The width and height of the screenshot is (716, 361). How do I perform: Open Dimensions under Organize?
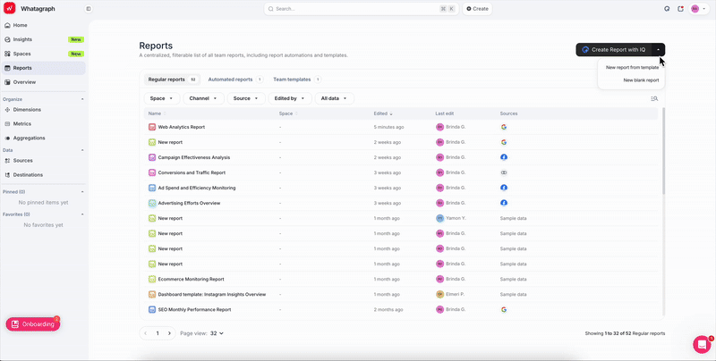[27, 110]
